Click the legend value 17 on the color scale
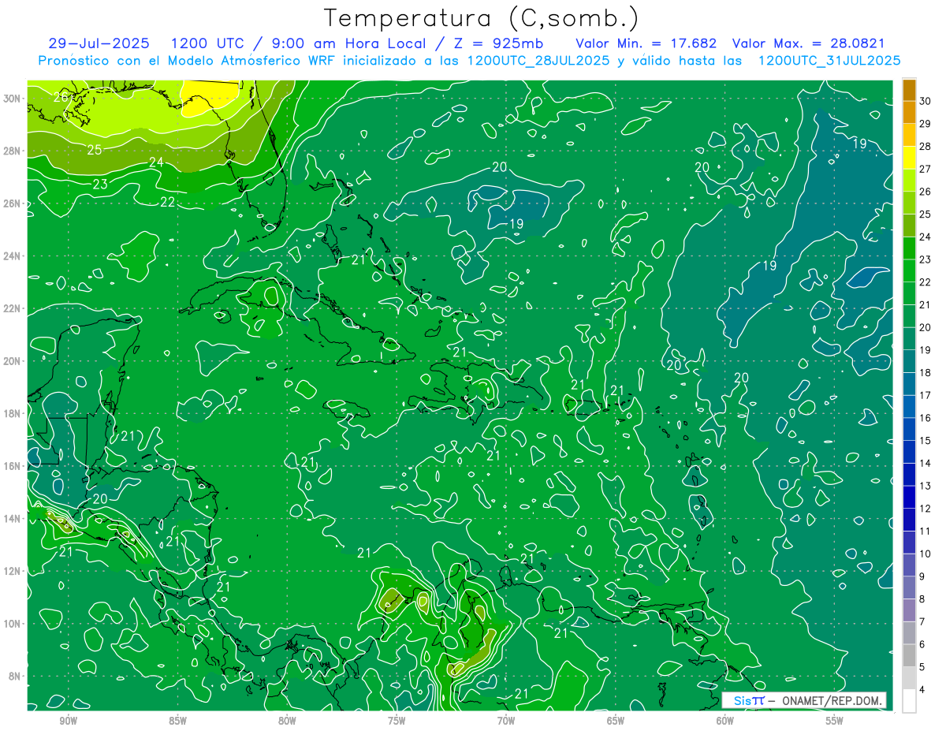This screenshot has height=731, width=946. [926, 395]
